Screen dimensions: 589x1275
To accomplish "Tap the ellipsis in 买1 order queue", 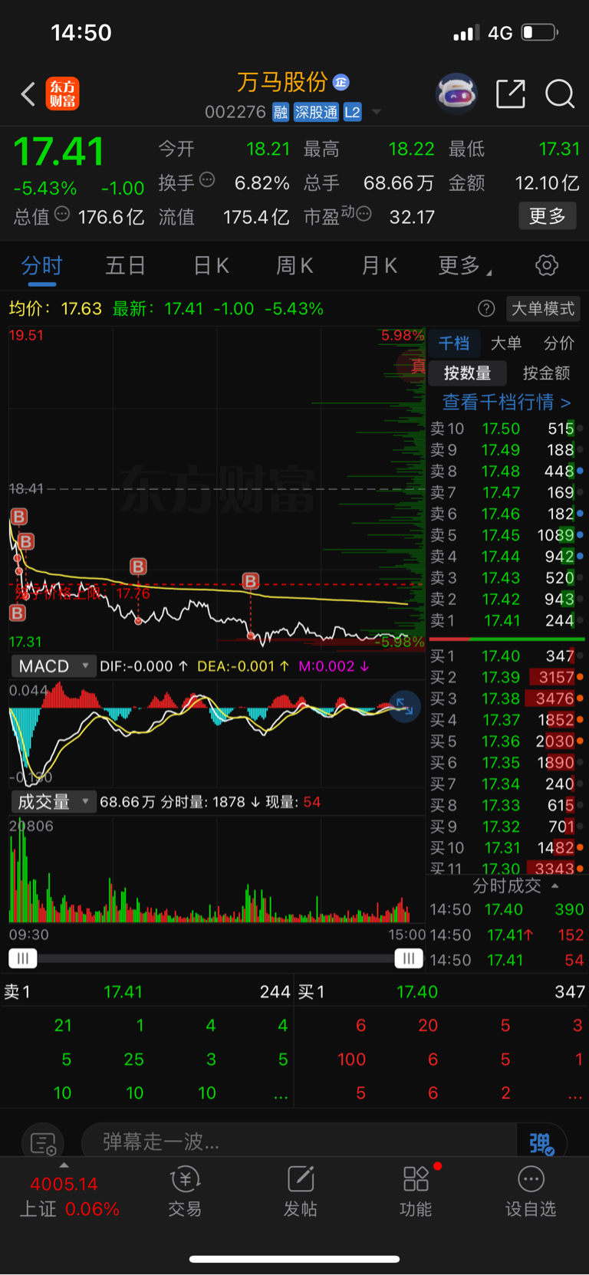I will coord(574,1096).
